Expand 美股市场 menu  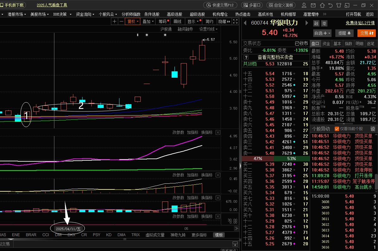point(39,14)
